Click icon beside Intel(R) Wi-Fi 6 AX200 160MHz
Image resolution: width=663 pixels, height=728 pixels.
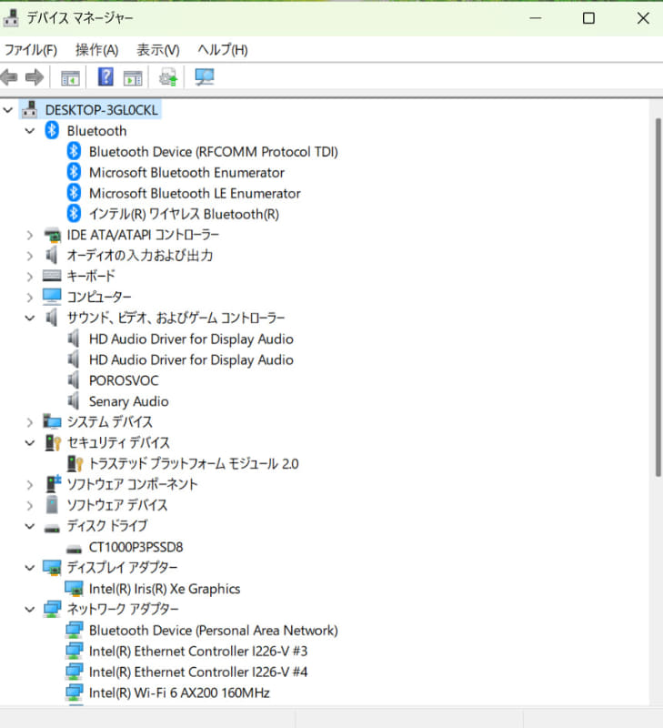click(75, 693)
